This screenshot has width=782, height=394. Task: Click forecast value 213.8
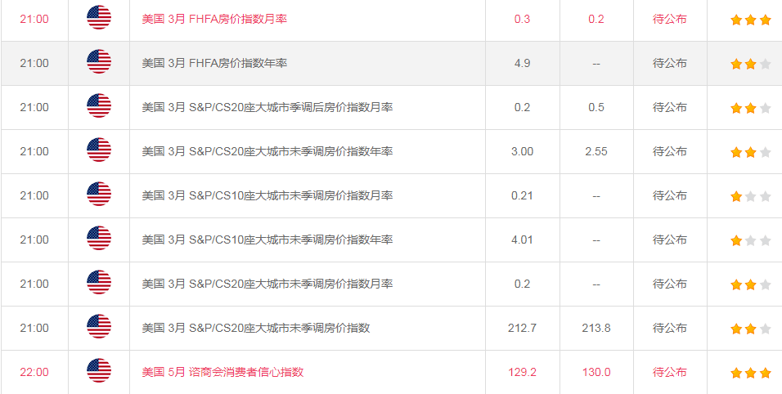coord(596,328)
